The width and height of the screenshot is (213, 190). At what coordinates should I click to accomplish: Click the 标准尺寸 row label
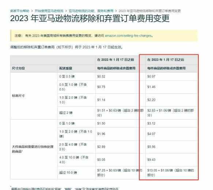18,96
